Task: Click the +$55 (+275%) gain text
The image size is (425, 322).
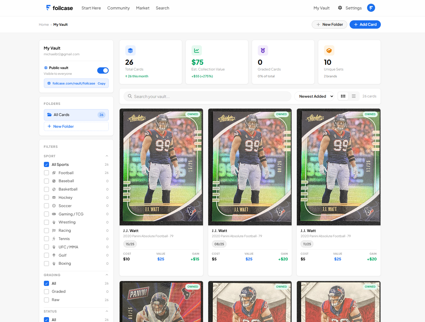Action: 202,76
